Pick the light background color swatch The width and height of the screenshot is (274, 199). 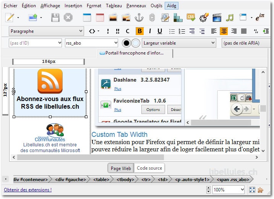(136, 43)
